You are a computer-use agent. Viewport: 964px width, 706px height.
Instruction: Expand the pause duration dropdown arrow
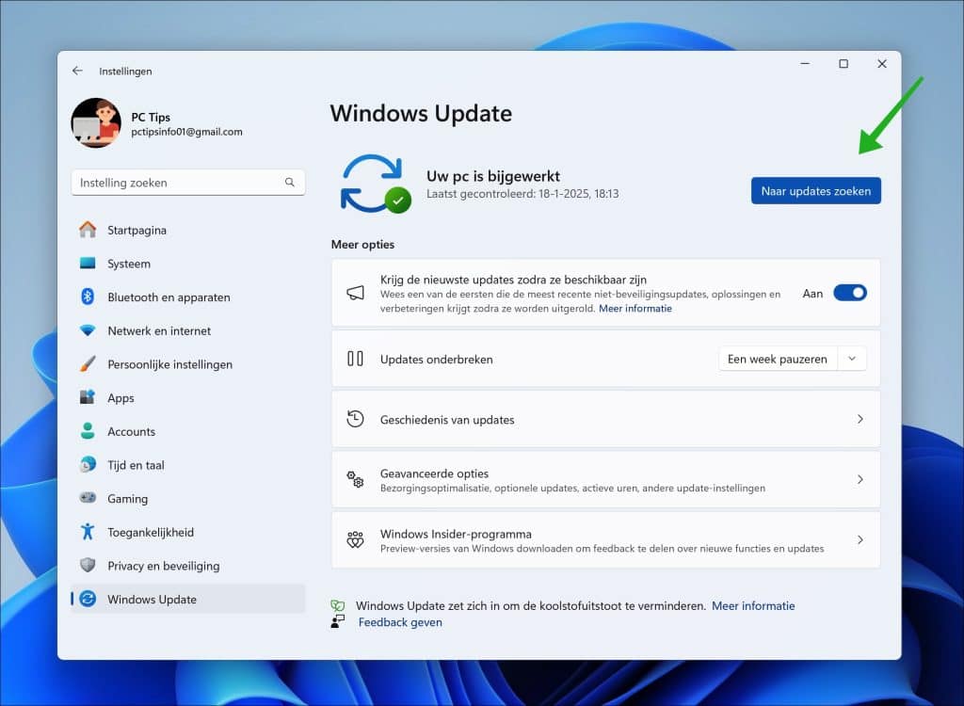click(852, 359)
